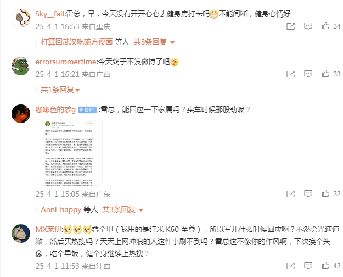Click the comment icon under 咖啡色的梦g's post

tap(308, 193)
